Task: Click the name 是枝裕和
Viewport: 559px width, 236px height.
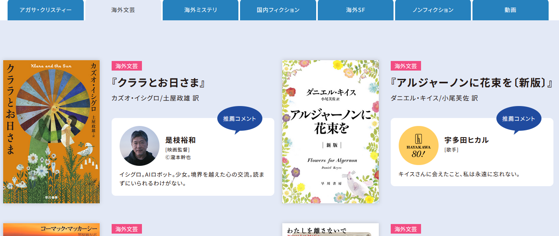Action: pyautogui.click(x=181, y=140)
